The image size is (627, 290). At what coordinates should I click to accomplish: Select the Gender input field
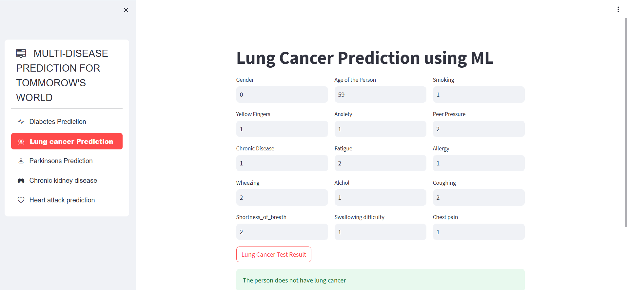tap(282, 94)
